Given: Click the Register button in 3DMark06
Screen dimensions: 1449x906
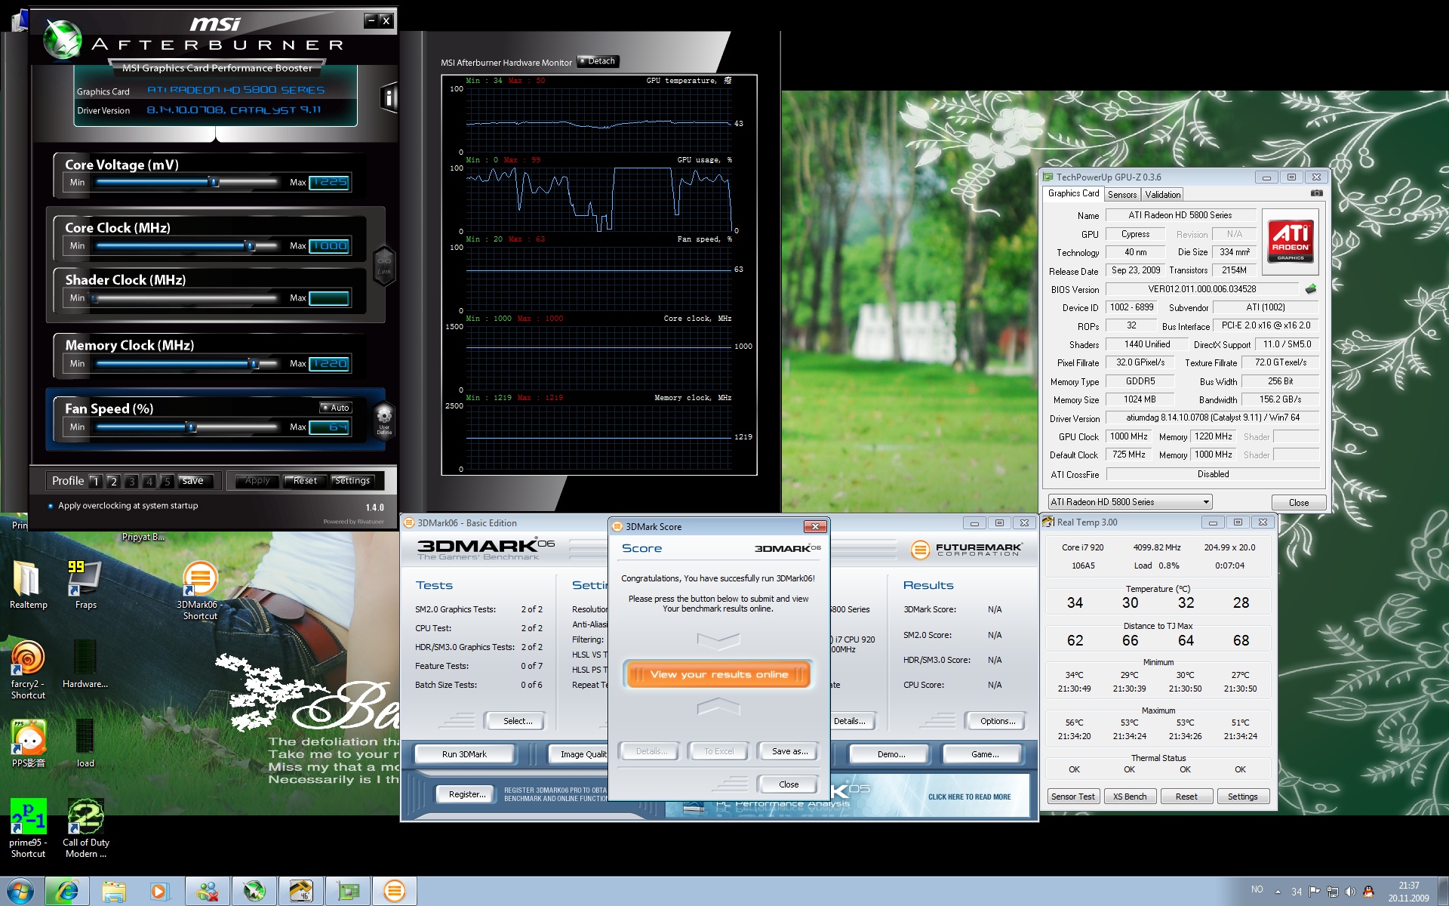Looking at the screenshot, I should click(x=467, y=794).
